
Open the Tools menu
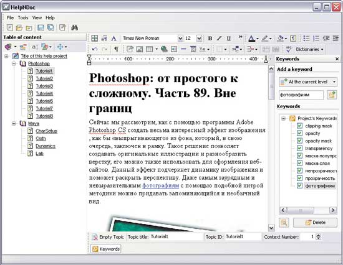pyautogui.click(x=23, y=17)
